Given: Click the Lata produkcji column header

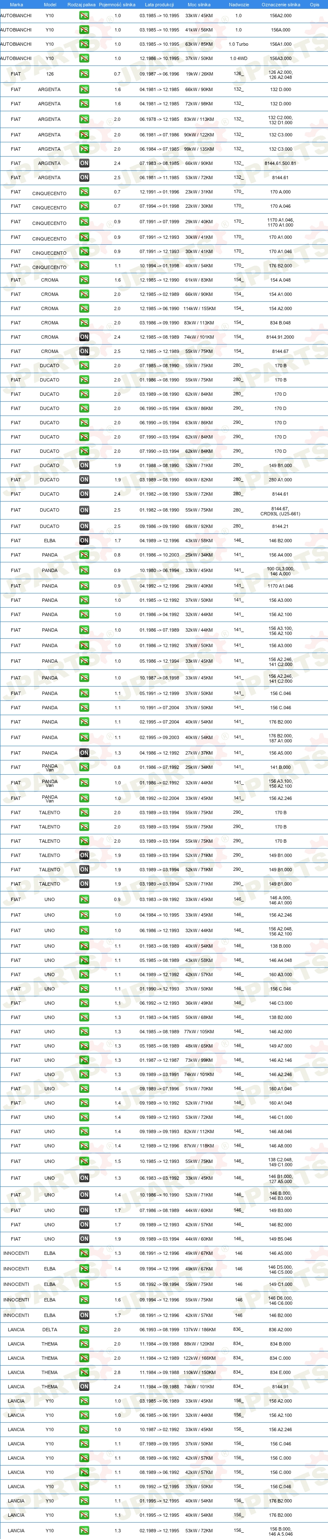Looking at the screenshot, I should pos(159,4).
